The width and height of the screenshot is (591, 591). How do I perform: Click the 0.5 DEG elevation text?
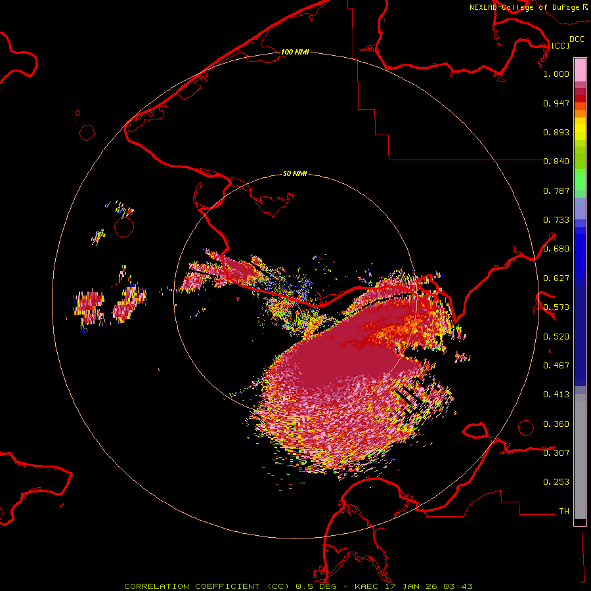(x=316, y=586)
